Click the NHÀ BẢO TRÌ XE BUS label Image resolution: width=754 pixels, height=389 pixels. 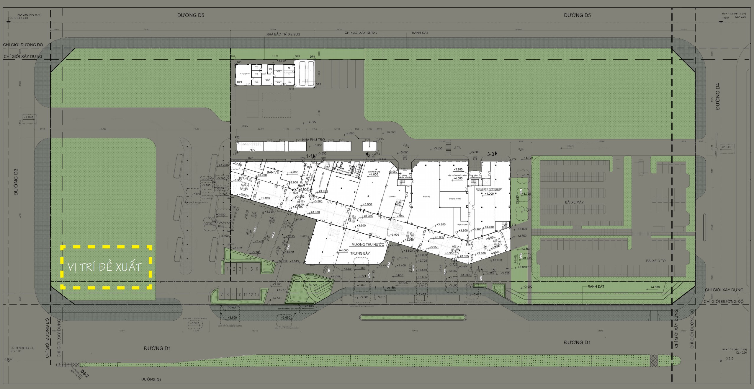coord(283,34)
